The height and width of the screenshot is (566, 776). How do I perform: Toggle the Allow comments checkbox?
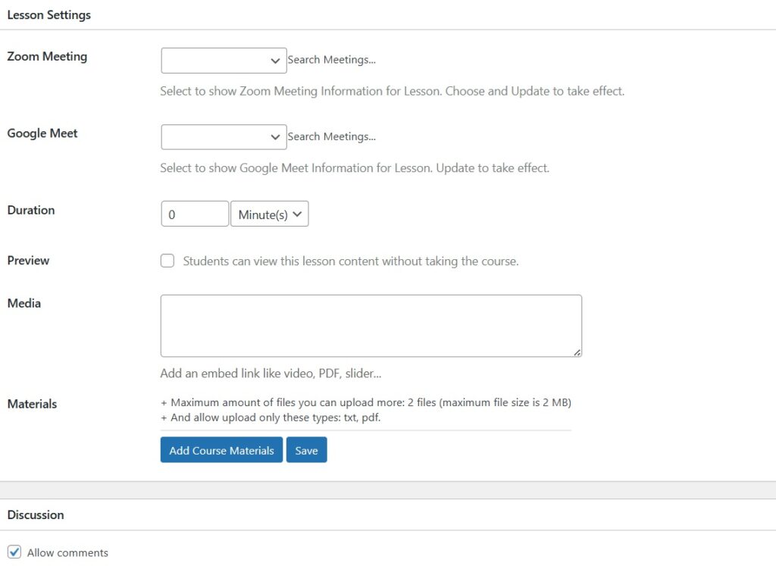coord(14,552)
